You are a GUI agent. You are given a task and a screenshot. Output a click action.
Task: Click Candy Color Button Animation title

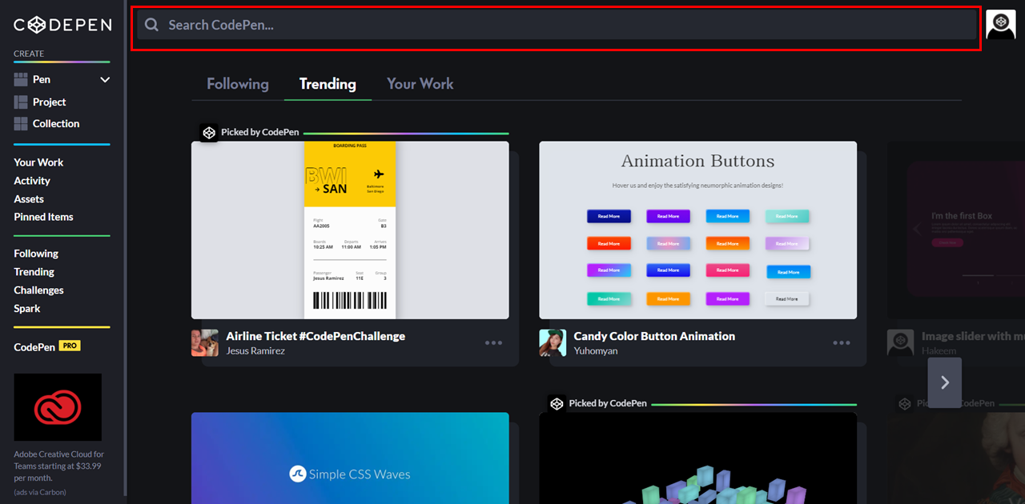[x=654, y=336]
